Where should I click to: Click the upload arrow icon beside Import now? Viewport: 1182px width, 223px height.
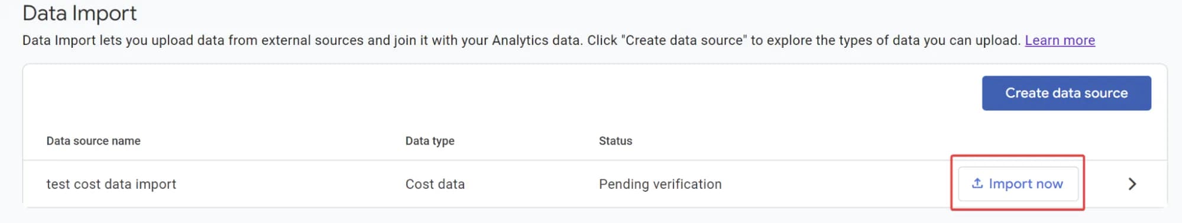click(977, 183)
